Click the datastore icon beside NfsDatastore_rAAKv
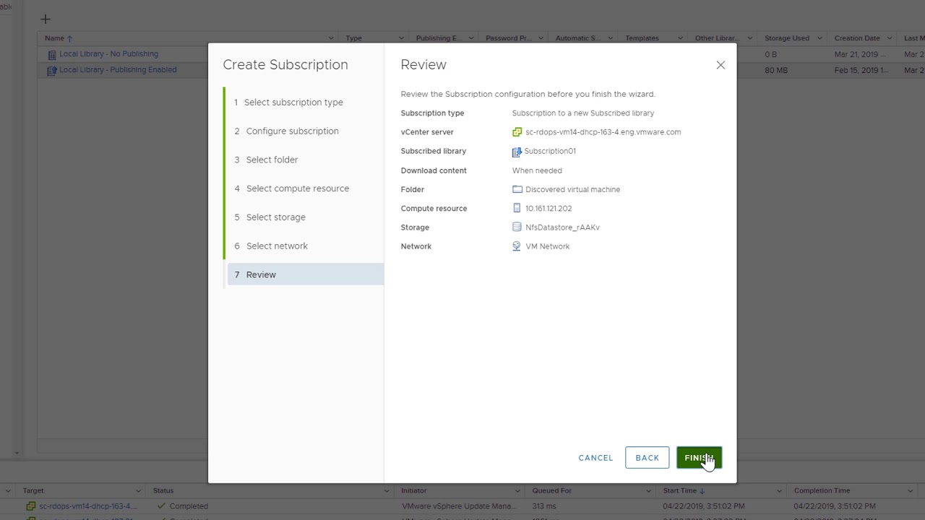This screenshot has width=925, height=520. pyautogui.click(x=517, y=227)
